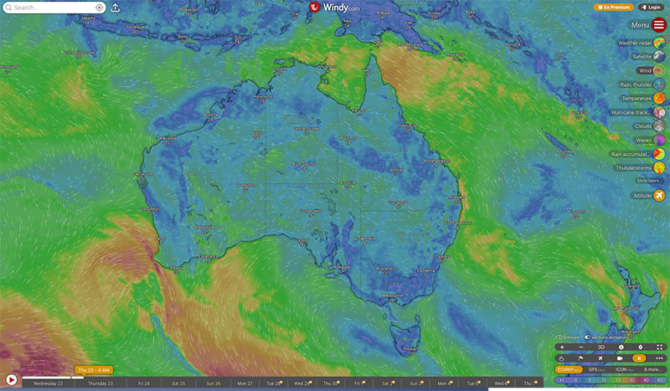Click the Go Premium button
Image resolution: width=670 pixels, height=391 pixels.
click(614, 8)
